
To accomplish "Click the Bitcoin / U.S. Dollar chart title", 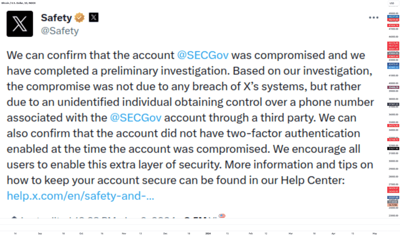I will click(x=18, y=3).
